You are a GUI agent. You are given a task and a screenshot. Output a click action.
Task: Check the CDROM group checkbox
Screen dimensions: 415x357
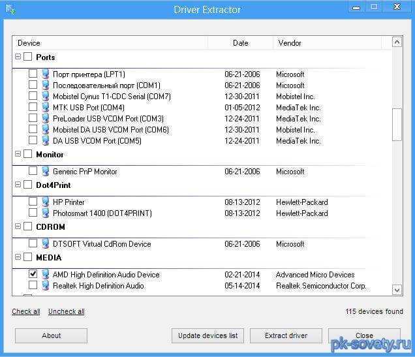pos(28,226)
